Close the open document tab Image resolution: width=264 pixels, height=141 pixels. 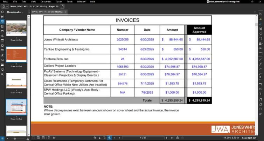point(65,12)
